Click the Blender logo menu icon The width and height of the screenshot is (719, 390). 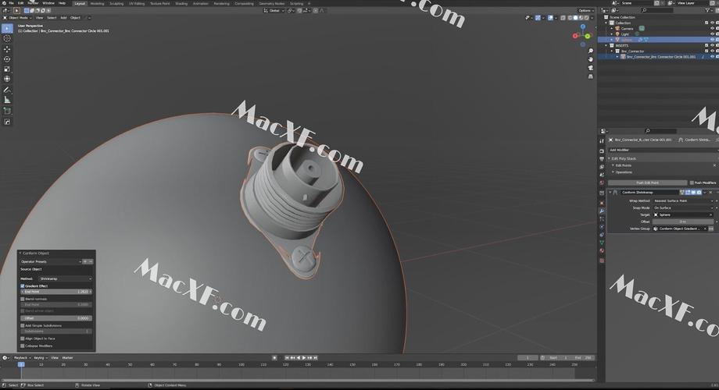(x=4, y=3)
